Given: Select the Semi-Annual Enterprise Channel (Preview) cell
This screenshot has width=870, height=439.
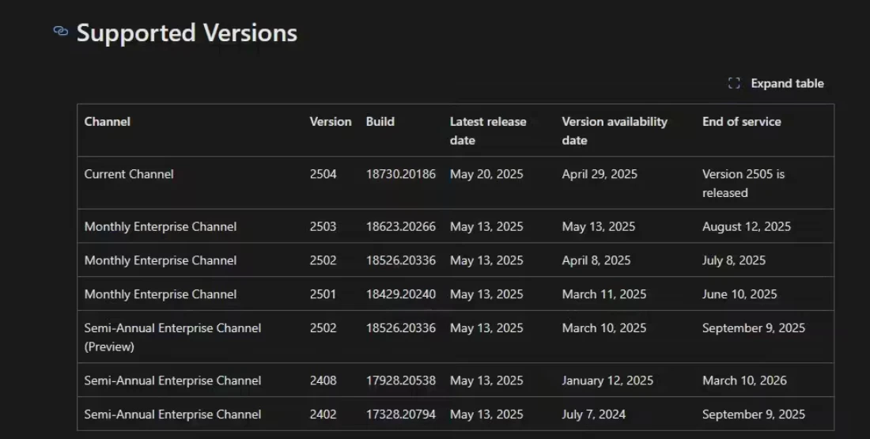Looking at the screenshot, I should pos(172,337).
